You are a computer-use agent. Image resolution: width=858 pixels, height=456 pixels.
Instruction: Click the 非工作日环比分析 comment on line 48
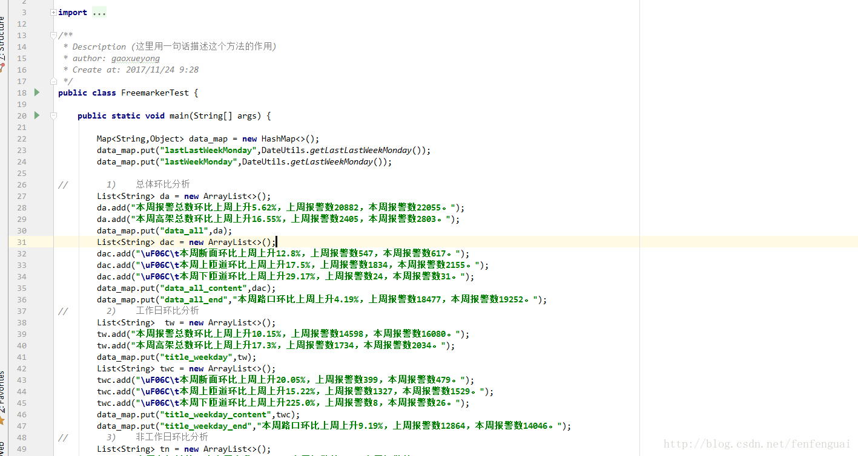pyautogui.click(x=173, y=437)
